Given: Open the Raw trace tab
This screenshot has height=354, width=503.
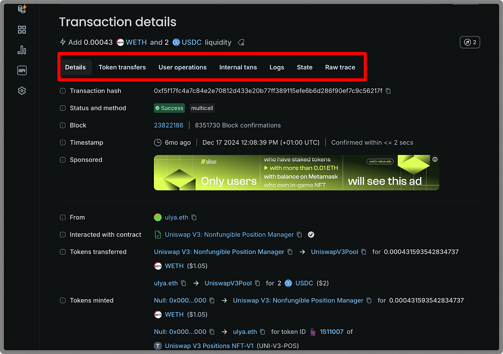Looking at the screenshot, I should pyautogui.click(x=340, y=67).
